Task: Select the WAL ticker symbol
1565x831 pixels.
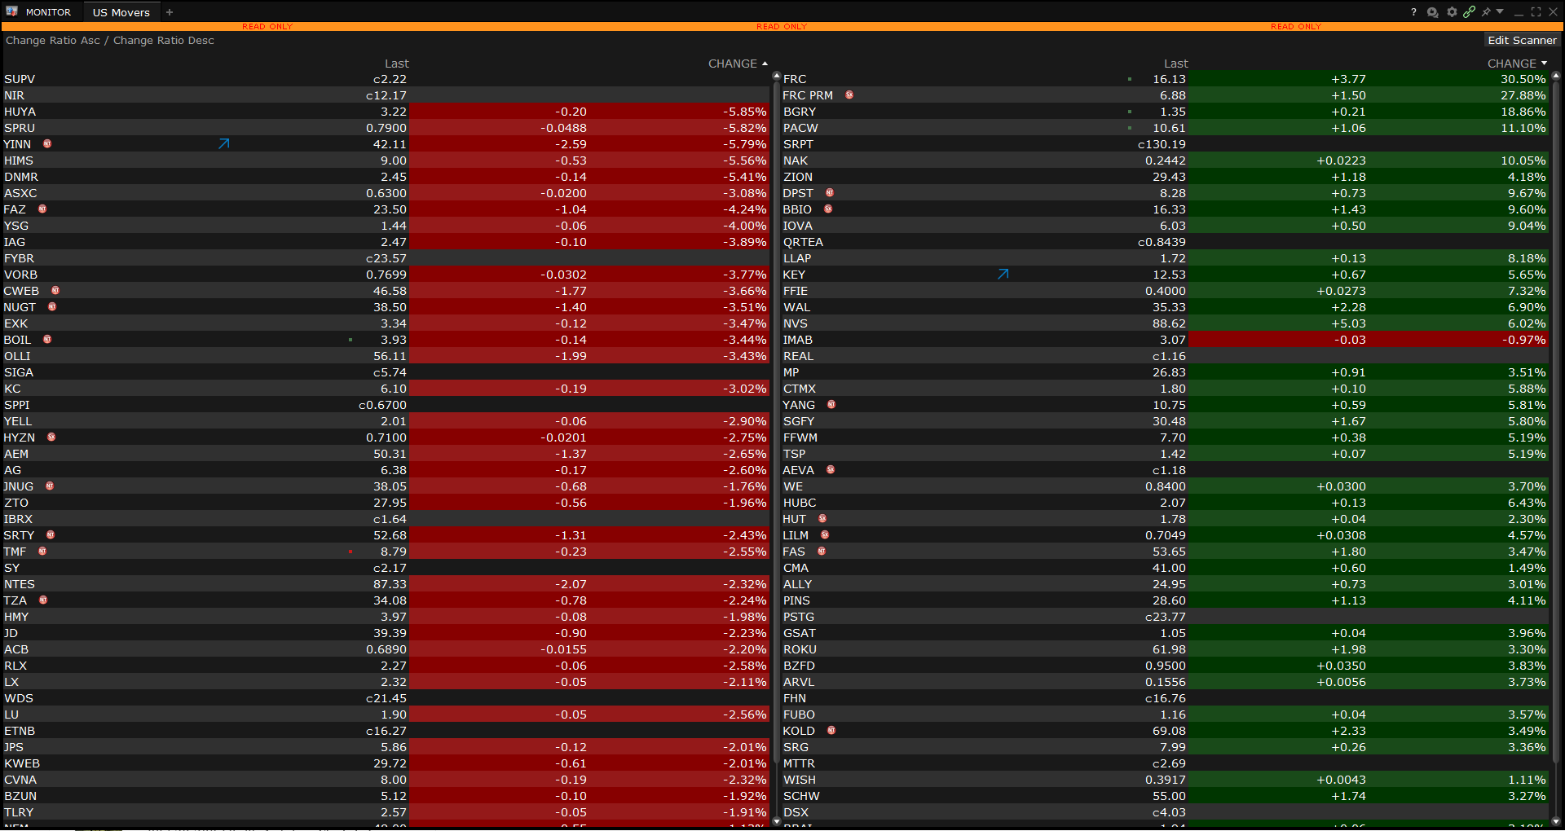Action: click(796, 307)
